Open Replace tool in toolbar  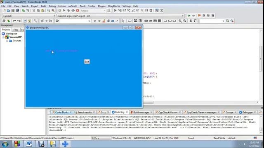(x=53, y=11)
